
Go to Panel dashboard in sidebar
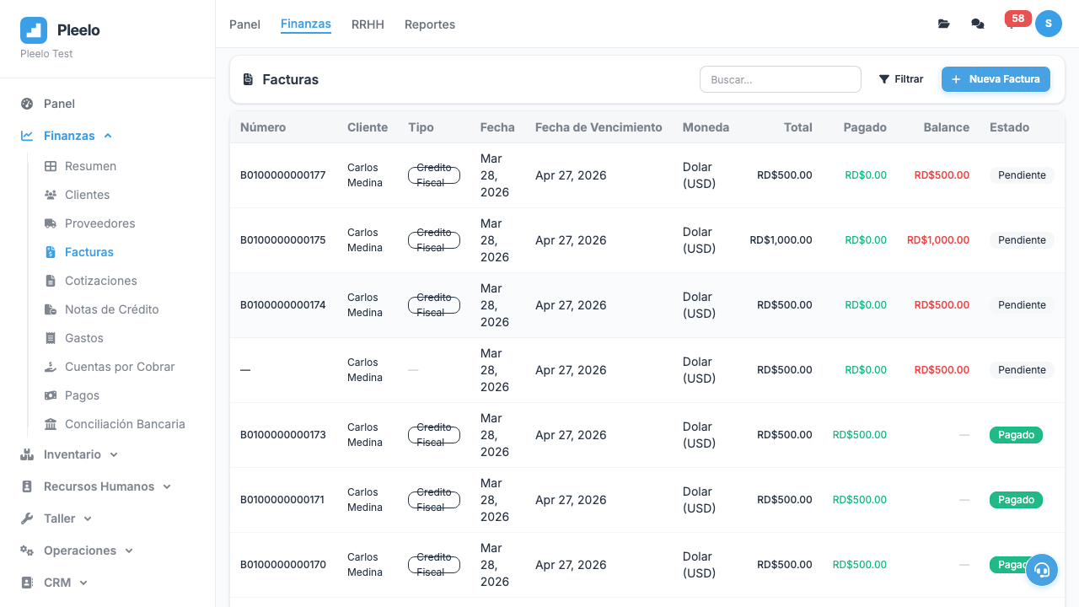59,104
